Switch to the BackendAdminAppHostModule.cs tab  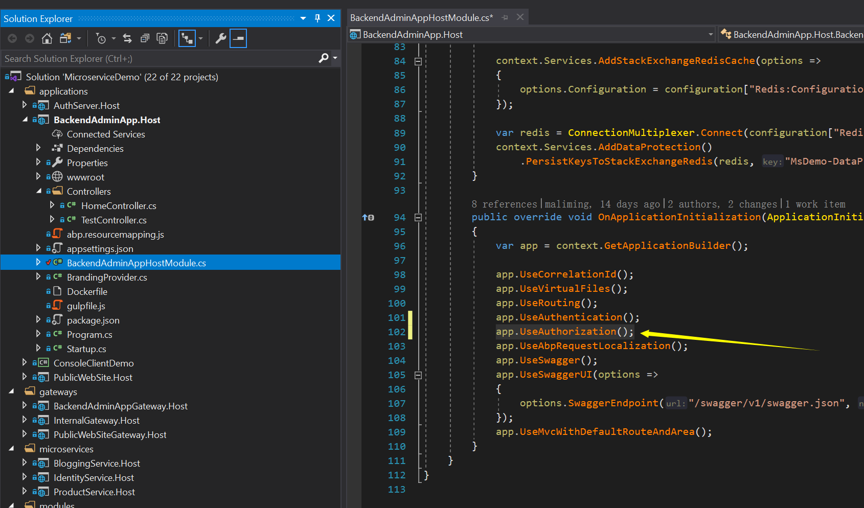[421, 17]
